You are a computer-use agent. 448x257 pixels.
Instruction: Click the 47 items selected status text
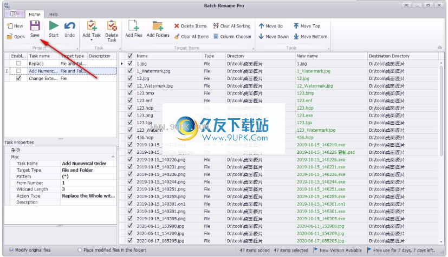[x=291, y=250]
